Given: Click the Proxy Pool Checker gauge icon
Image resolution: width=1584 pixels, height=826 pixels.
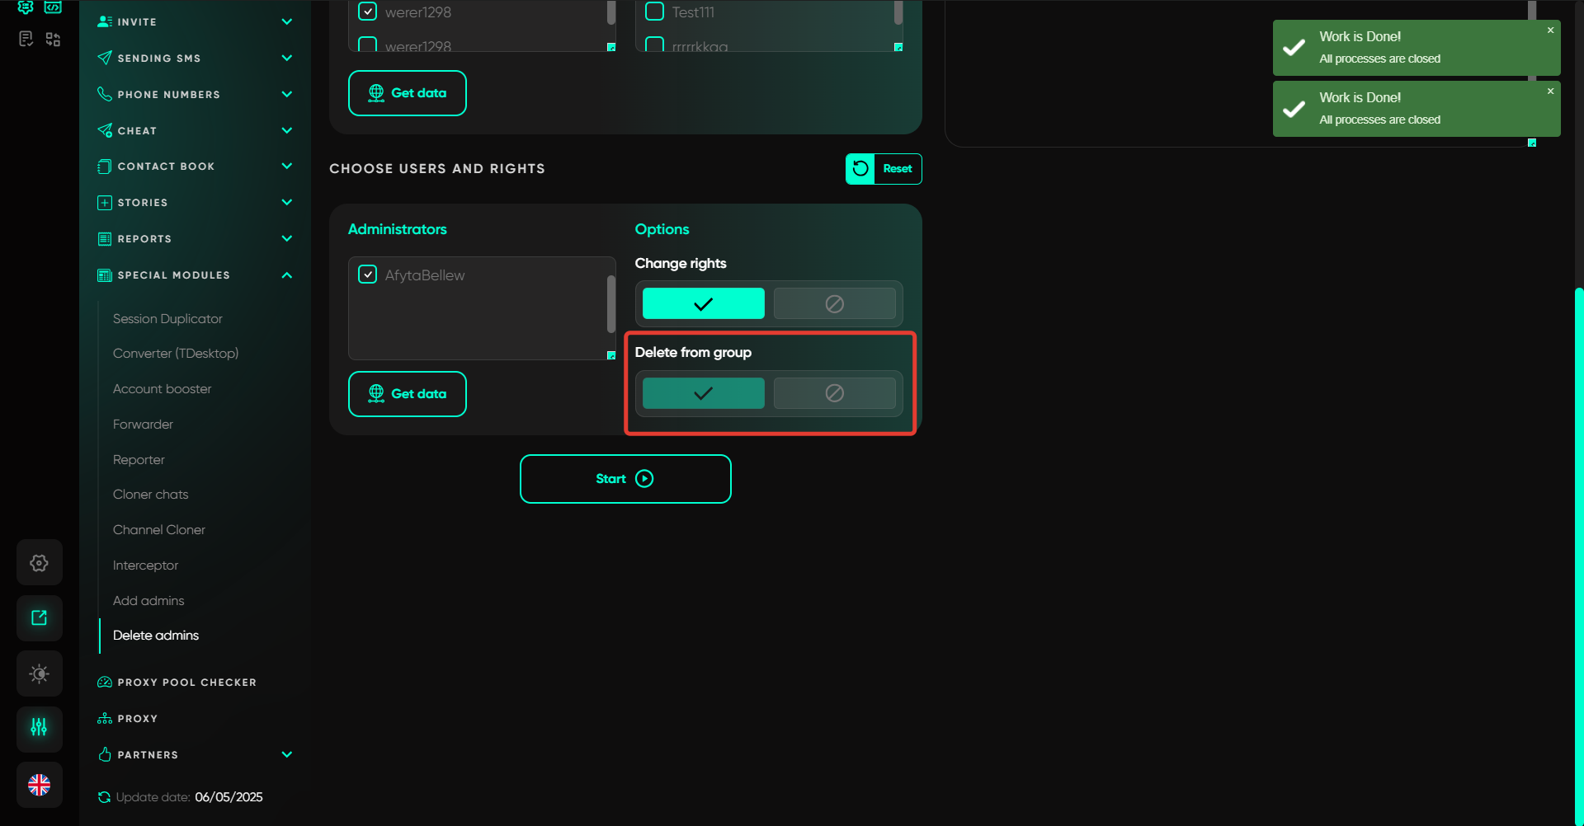Looking at the screenshot, I should point(105,683).
